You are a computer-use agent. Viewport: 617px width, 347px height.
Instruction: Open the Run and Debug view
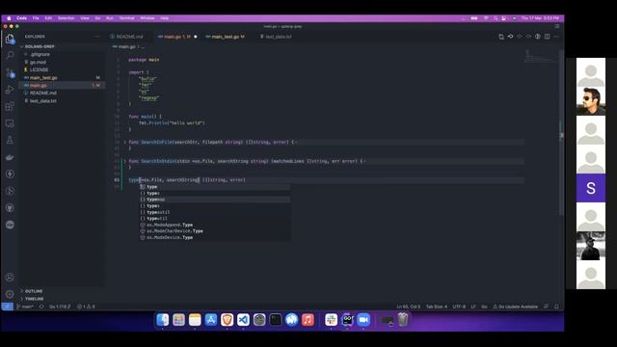click(10, 90)
